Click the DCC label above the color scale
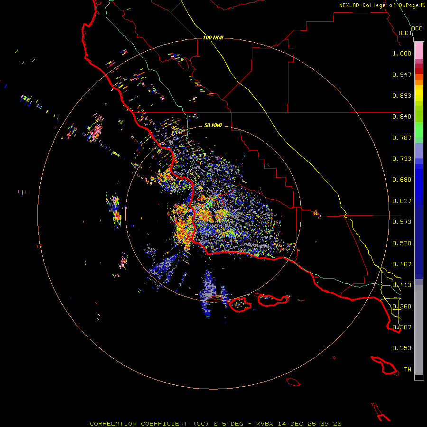This screenshot has height=427, width=427. pyautogui.click(x=417, y=28)
